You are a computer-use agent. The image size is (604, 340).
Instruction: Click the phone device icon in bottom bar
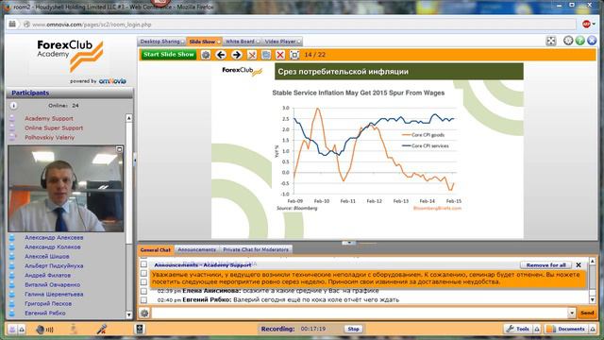[140, 329]
